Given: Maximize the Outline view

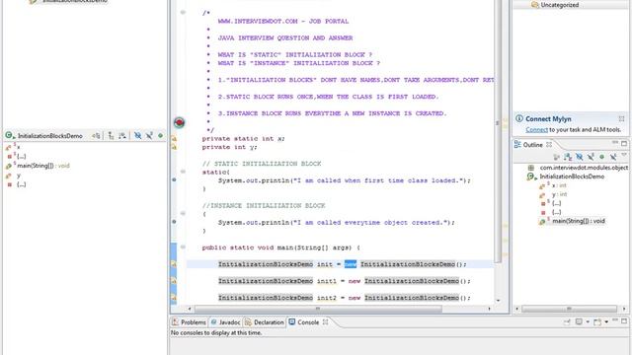Looking at the screenshot, I should coord(624,143).
